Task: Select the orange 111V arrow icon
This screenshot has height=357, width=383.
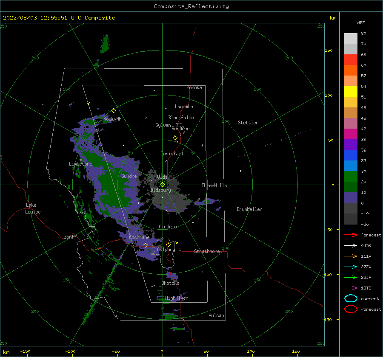Action: (351, 256)
